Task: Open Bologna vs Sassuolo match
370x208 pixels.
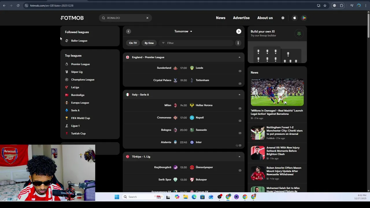Action: [x=184, y=130]
